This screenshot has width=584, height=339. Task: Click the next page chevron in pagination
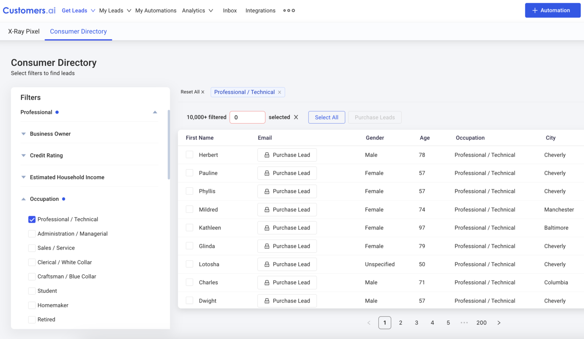pyautogui.click(x=499, y=322)
